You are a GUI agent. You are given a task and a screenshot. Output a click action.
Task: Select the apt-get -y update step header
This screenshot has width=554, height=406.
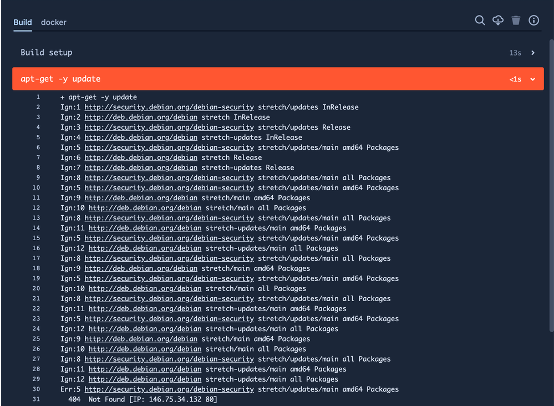tap(278, 79)
